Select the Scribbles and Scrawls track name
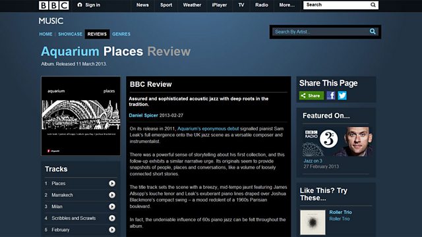 (x=73, y=218)
